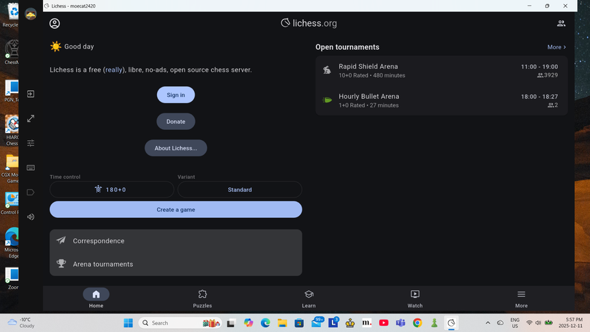Click the 11:00 - 19:00 time text

(539, 67)
